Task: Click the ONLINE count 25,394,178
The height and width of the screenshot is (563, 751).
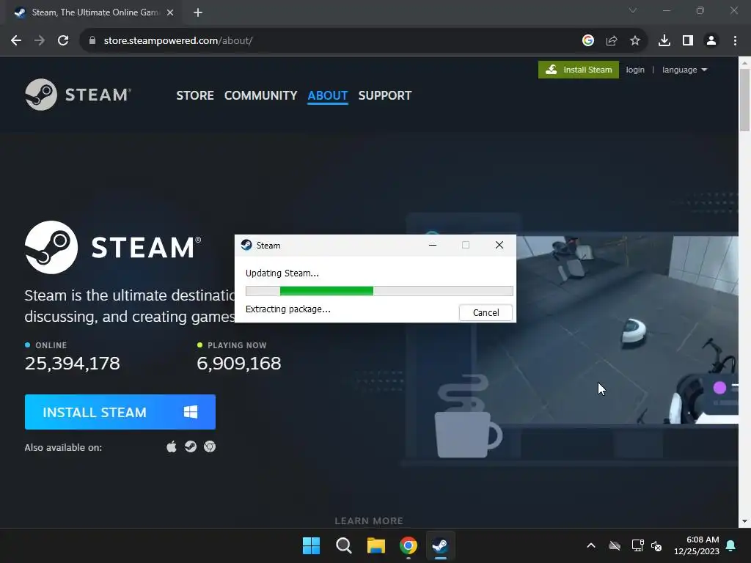Action: [73, 364]
